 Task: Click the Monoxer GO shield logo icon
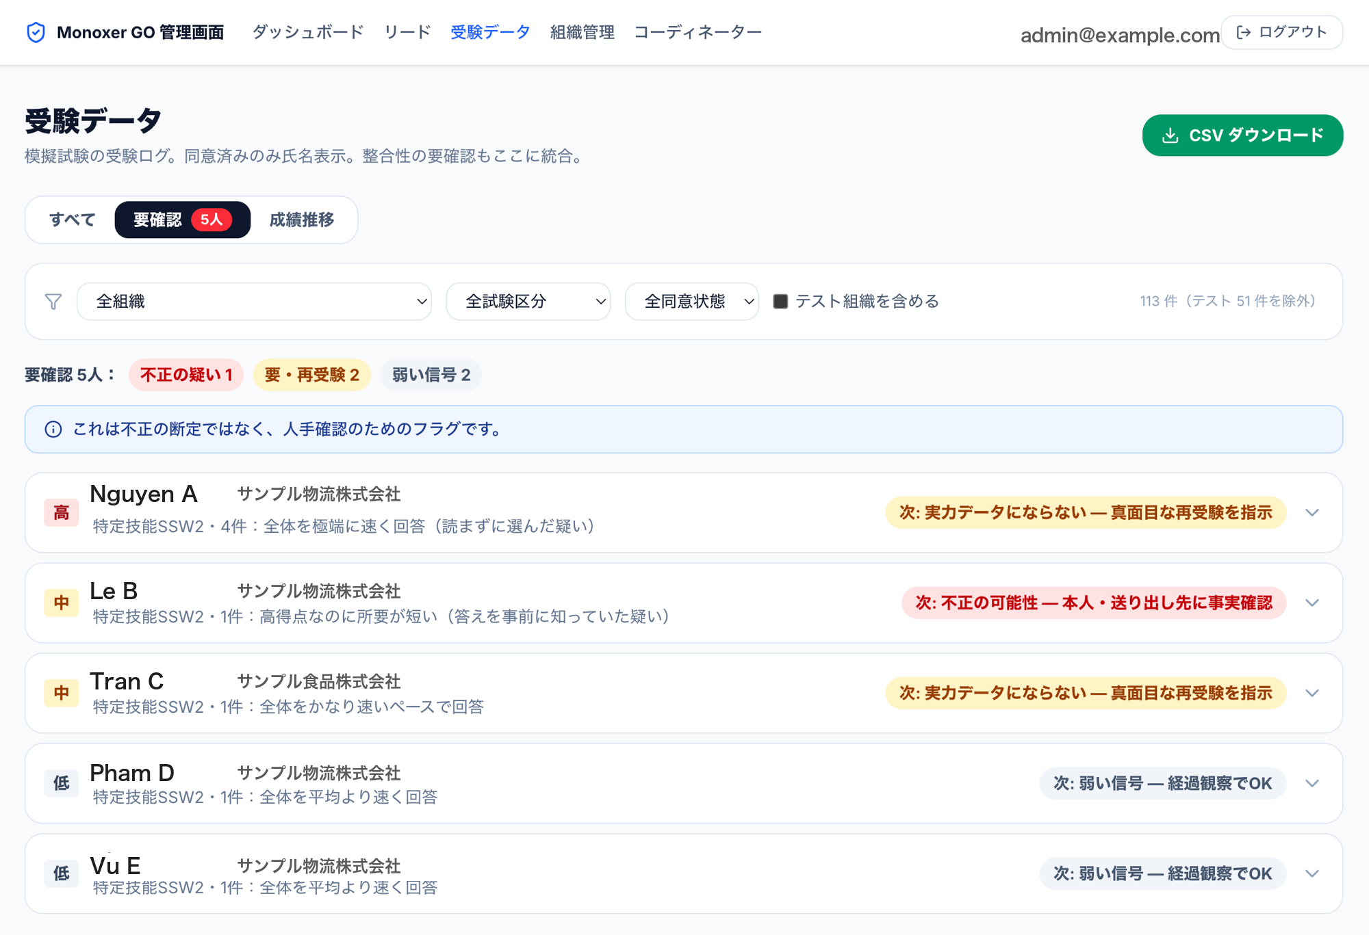(x=36, y=32)
